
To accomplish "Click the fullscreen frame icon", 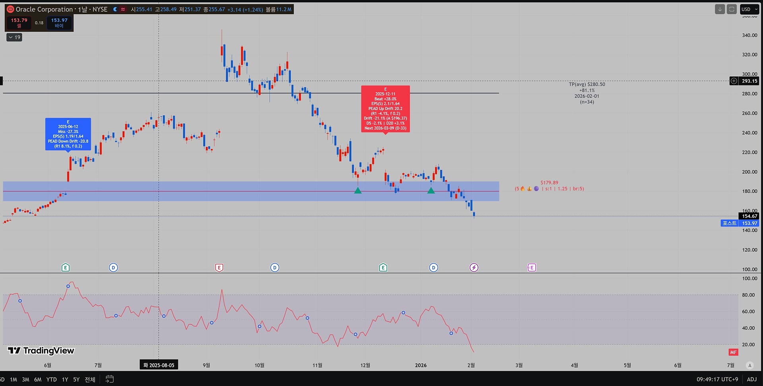I will [732, 9].
